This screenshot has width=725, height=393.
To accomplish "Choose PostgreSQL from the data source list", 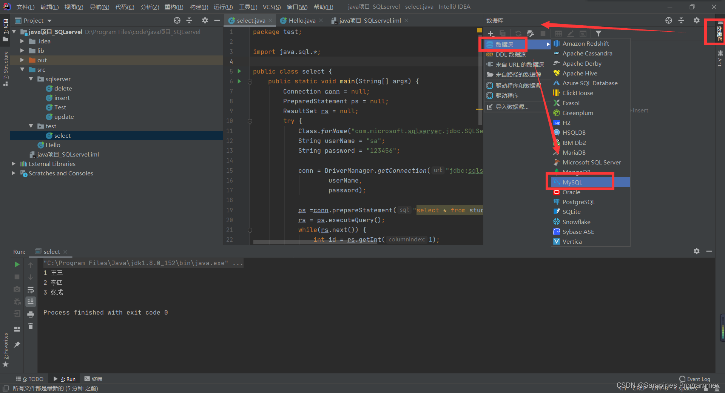I will [x=590, y=202].
